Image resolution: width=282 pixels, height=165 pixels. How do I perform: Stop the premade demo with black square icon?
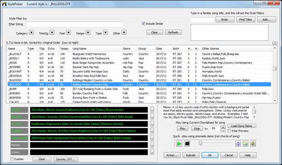coord(187,144)
